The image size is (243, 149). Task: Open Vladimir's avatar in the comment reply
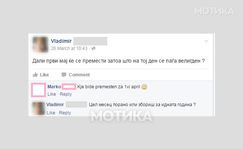coord(39,108)
